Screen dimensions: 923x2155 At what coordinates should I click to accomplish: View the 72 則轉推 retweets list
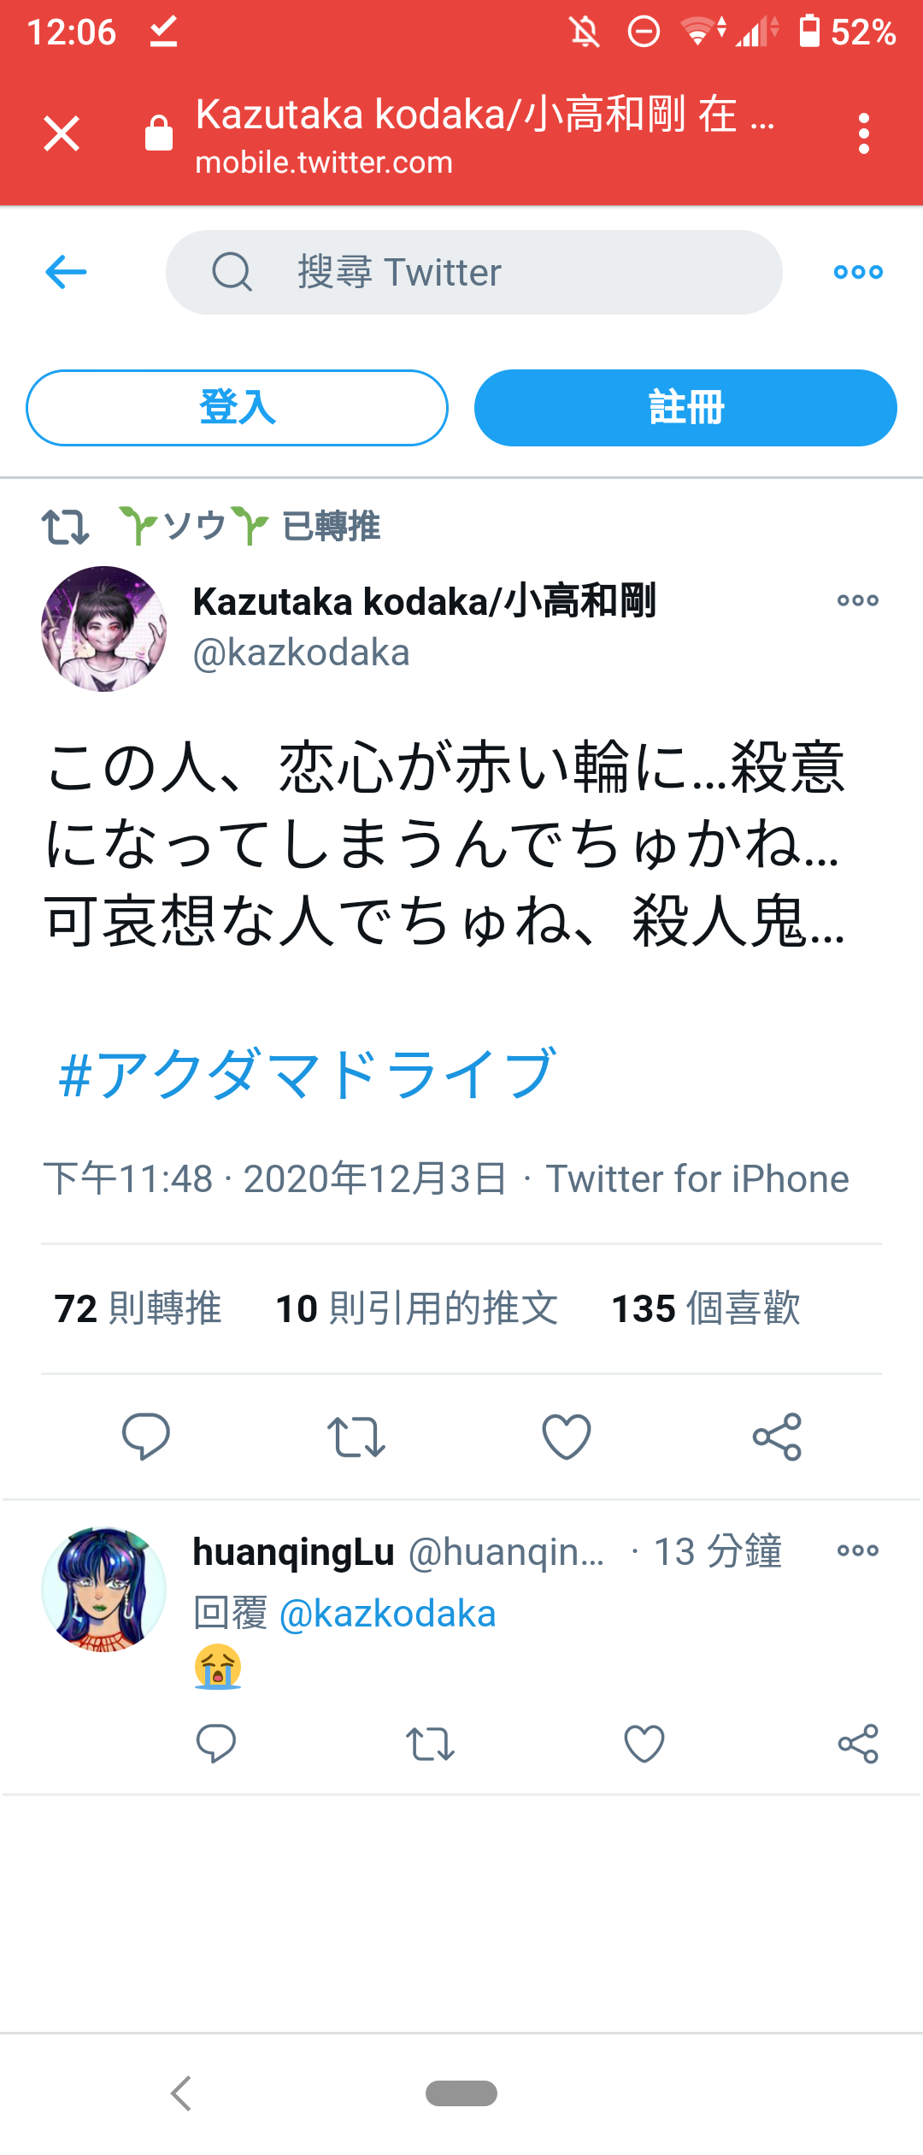(x=138, y=1308)
